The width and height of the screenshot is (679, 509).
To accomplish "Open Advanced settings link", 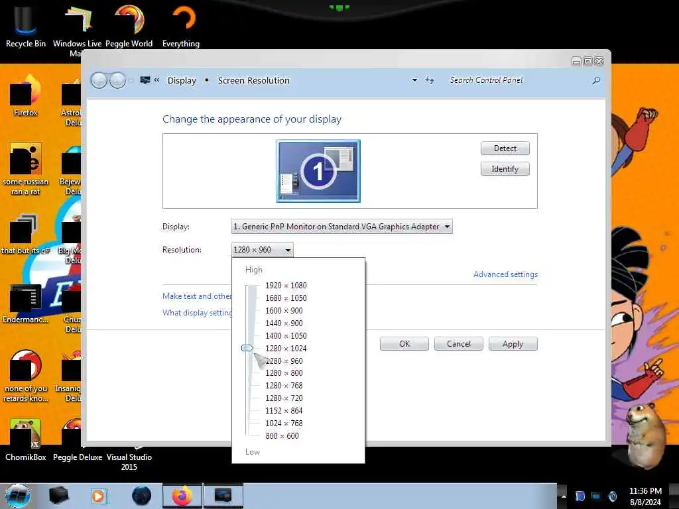I will tap(505, 274).
